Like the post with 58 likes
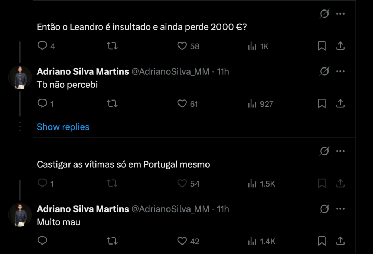Image resolution: width=373 pixels, height=254 pixels. coord(182,46)
